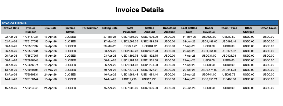Select invoice number 1776089798
This screenshot has height=106, width=283.
[x=31, y=70]
